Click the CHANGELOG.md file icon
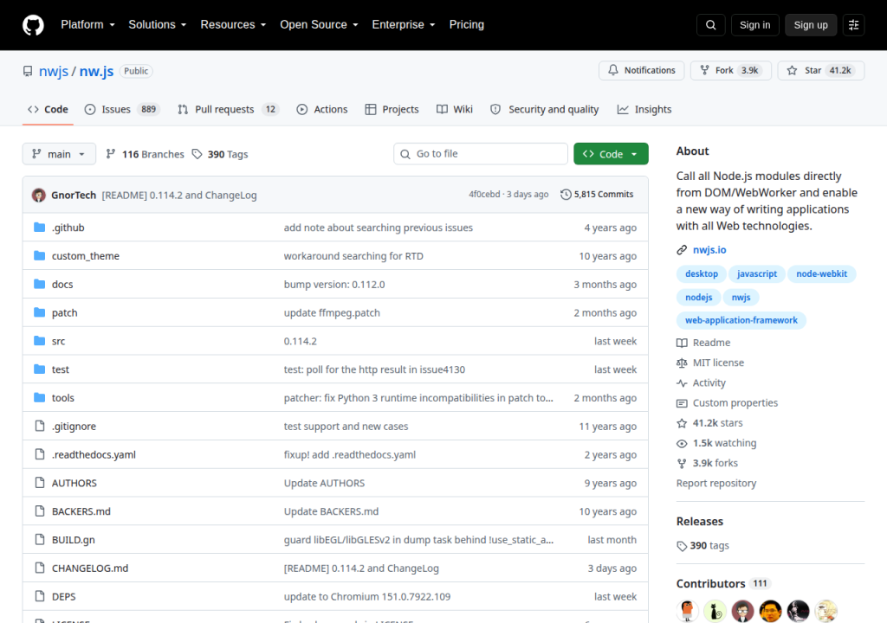The image size is (887, 623). coord(39,568)
